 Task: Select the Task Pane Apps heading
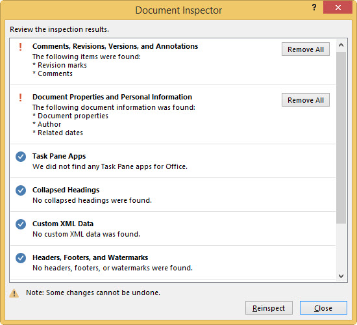coord(59,156)
